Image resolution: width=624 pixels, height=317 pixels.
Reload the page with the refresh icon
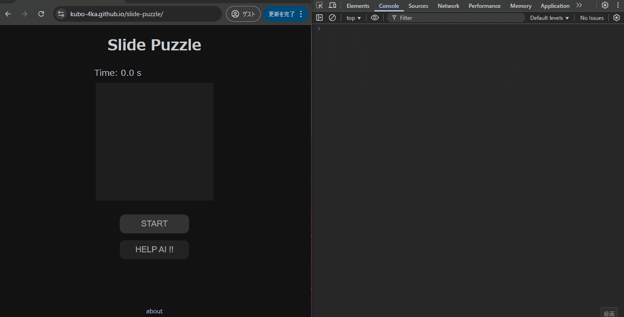(x=41, y=14)
